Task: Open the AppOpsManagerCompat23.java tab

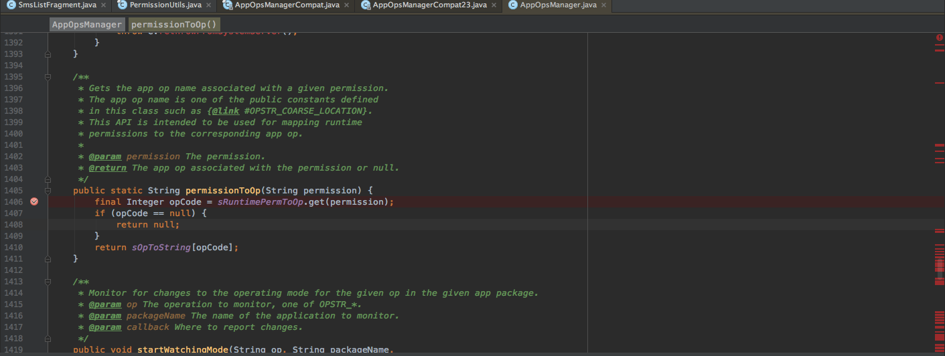Action: pos(429,5)
